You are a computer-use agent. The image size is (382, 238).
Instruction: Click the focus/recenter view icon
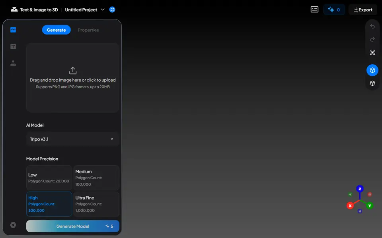point(372,52)
